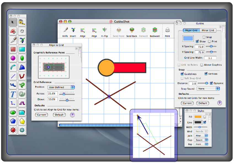Select the magenta circle tool
Viewport: 234px width, 165px height.
coord(13,58)
